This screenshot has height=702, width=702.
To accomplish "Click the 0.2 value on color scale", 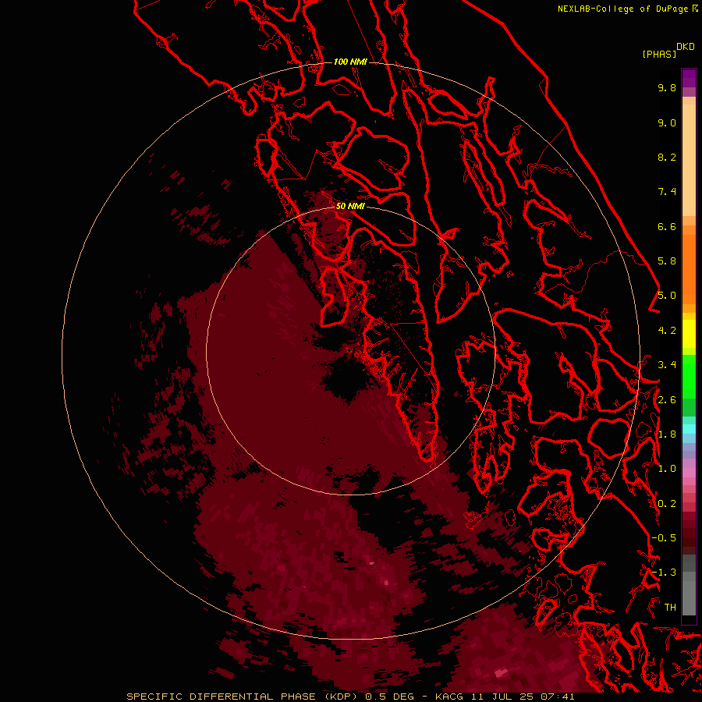I will [x=667, y=504].
